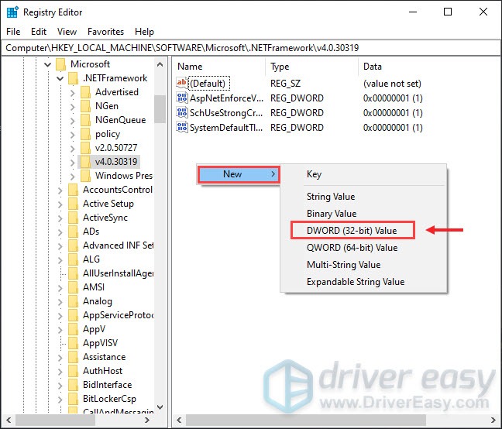Image resolution: width=502 pixels, height=429 pixels.
Task: Collapse the .NETFramework tree node
Action: [60, 79]
